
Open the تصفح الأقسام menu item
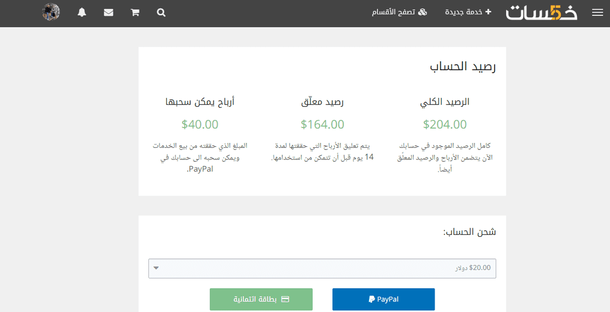coord(394,12)
